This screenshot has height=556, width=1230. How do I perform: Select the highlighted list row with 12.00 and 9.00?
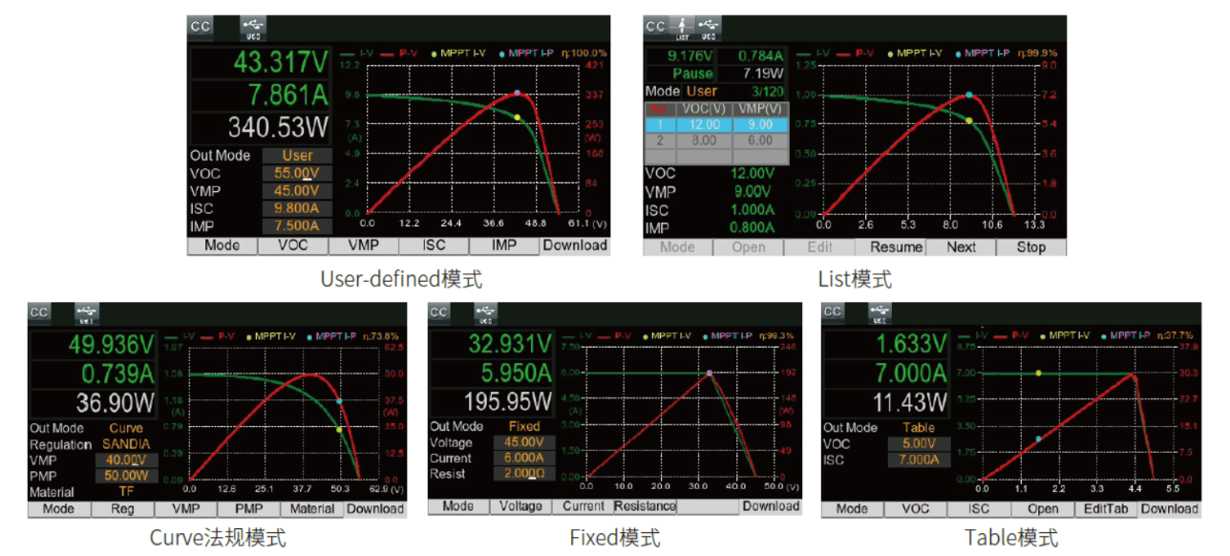click(x=716, y=124)
